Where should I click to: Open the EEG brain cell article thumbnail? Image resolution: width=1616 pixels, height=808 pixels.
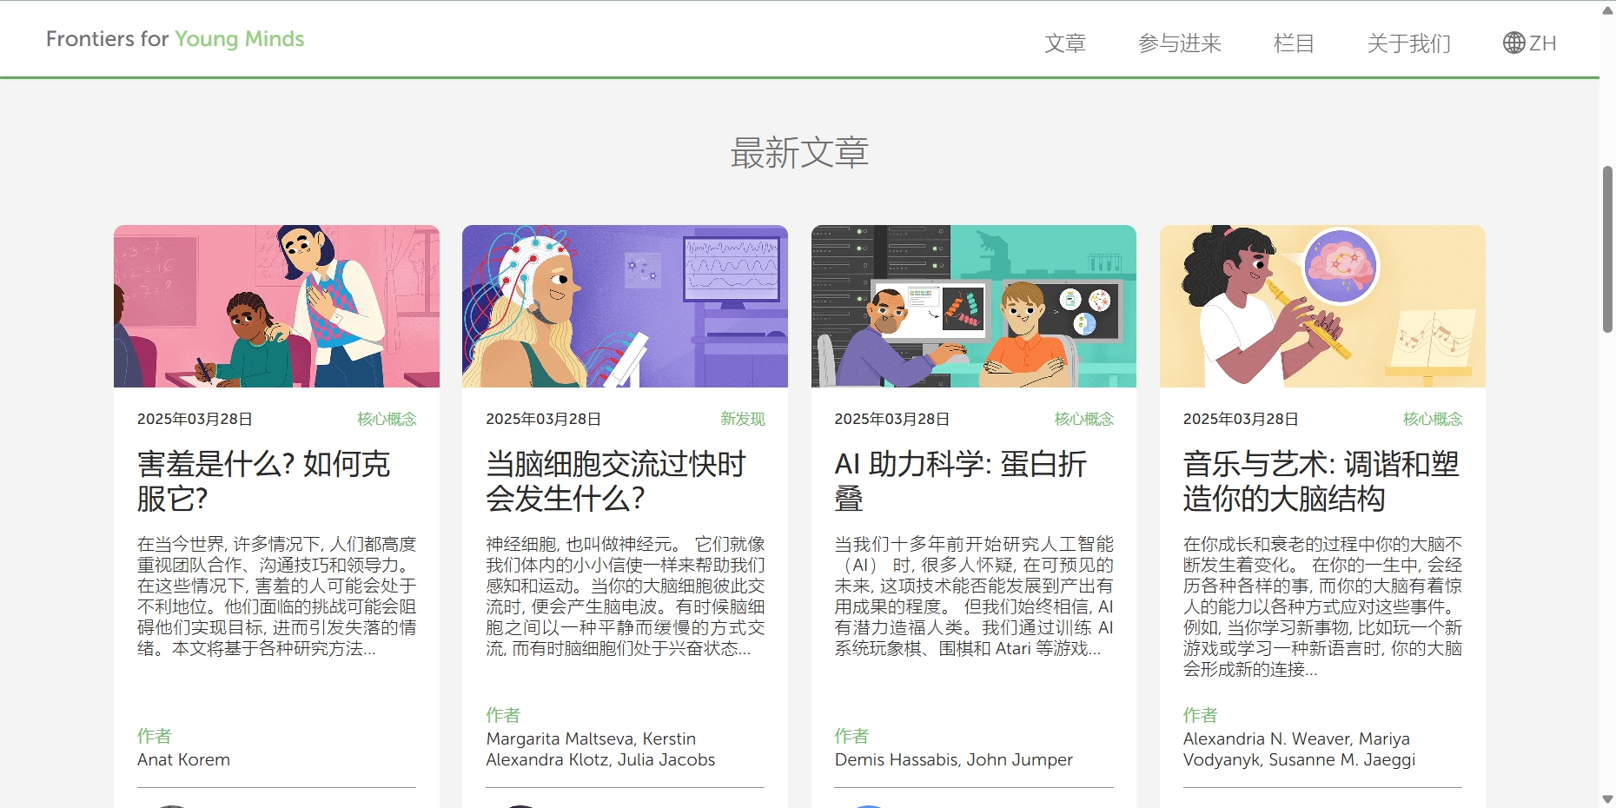(625, 306)
